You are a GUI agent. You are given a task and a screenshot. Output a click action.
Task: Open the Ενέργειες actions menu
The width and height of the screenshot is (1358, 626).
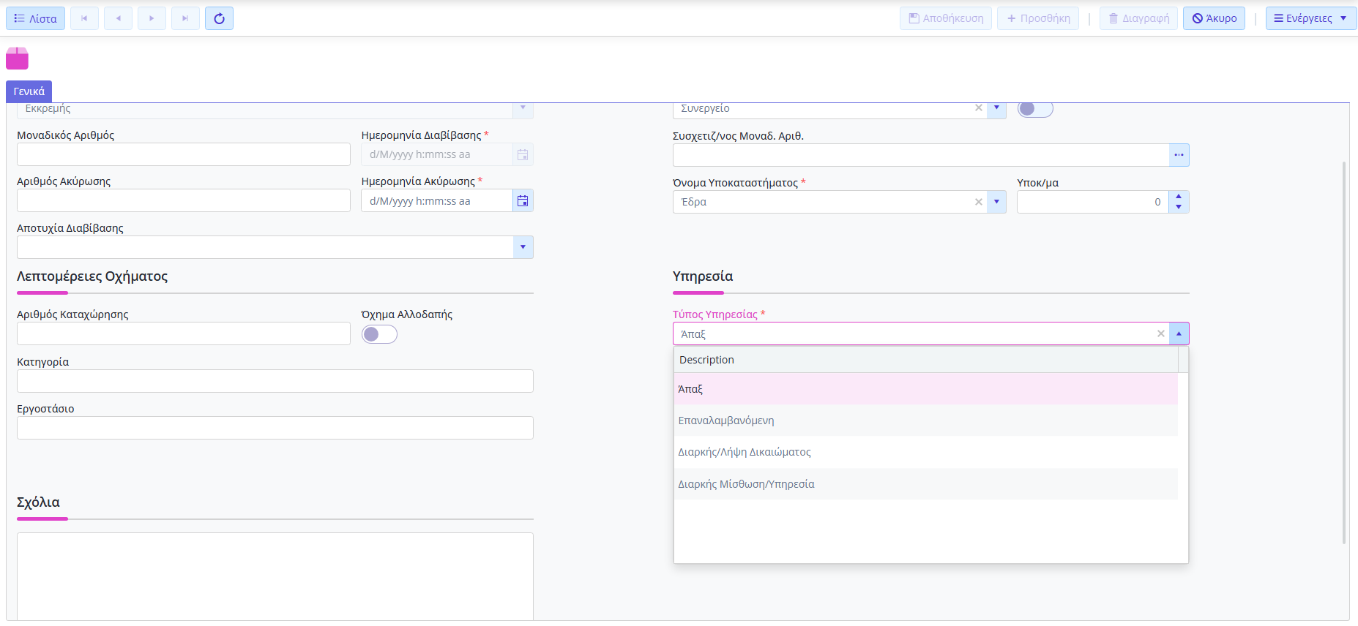coord(1310,18)
